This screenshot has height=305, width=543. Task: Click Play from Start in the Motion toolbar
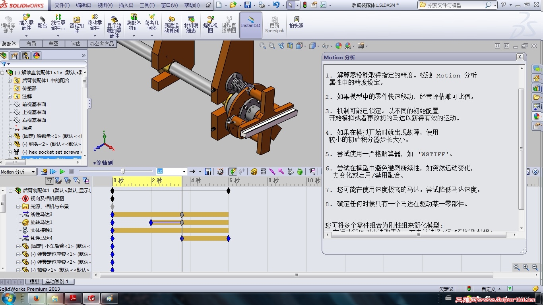tap(53, 172)
